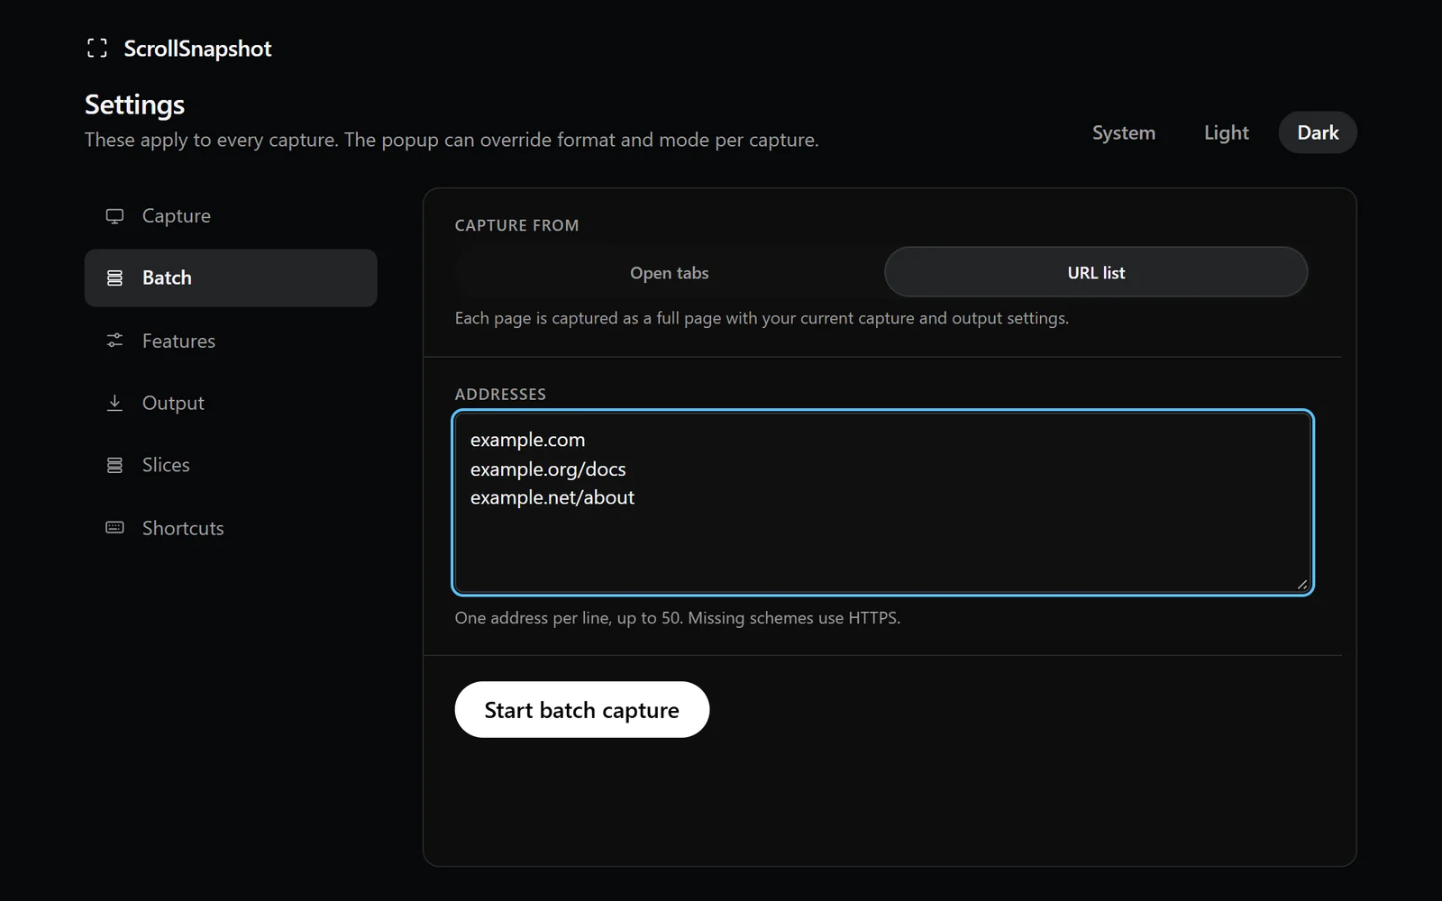Choose Open tabs as capture source

[670, 272]
